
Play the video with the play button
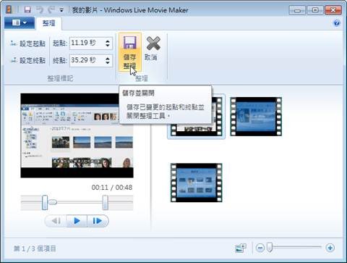[77, 221]
